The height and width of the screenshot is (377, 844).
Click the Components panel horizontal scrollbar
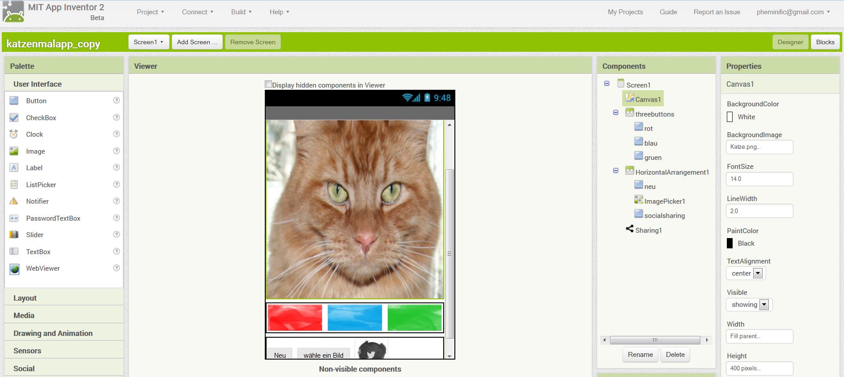[x=655, y=340]
